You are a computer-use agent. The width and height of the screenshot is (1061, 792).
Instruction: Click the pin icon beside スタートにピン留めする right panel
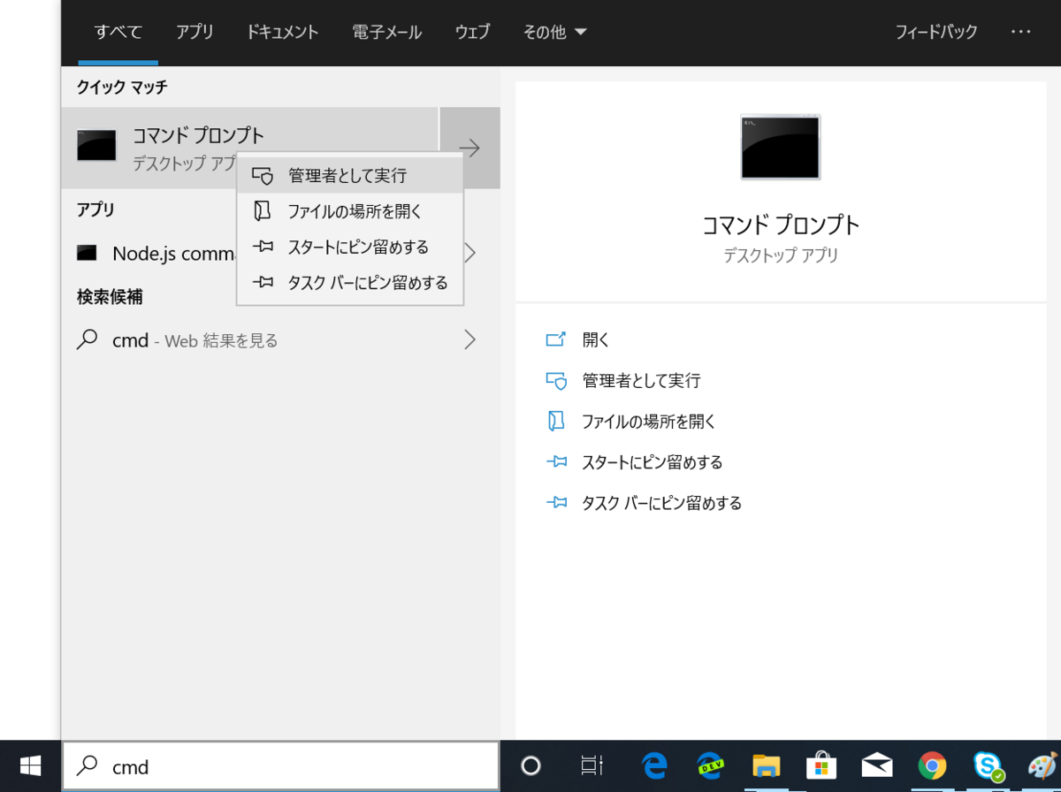[x=555, y=462]
